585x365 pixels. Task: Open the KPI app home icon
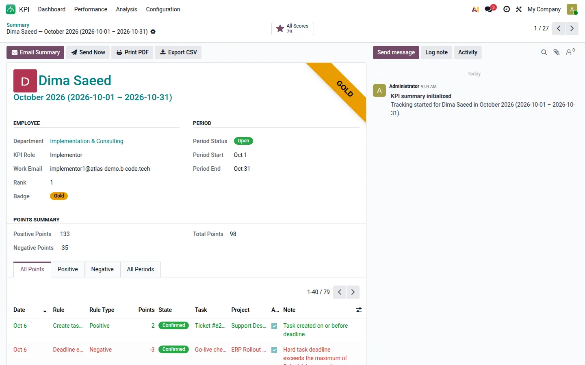tap(11, 9)
